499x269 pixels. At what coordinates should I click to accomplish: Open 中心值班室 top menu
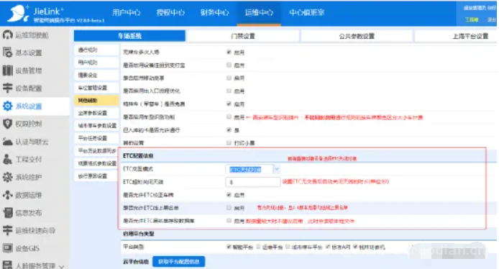click(x=307, y=12)
